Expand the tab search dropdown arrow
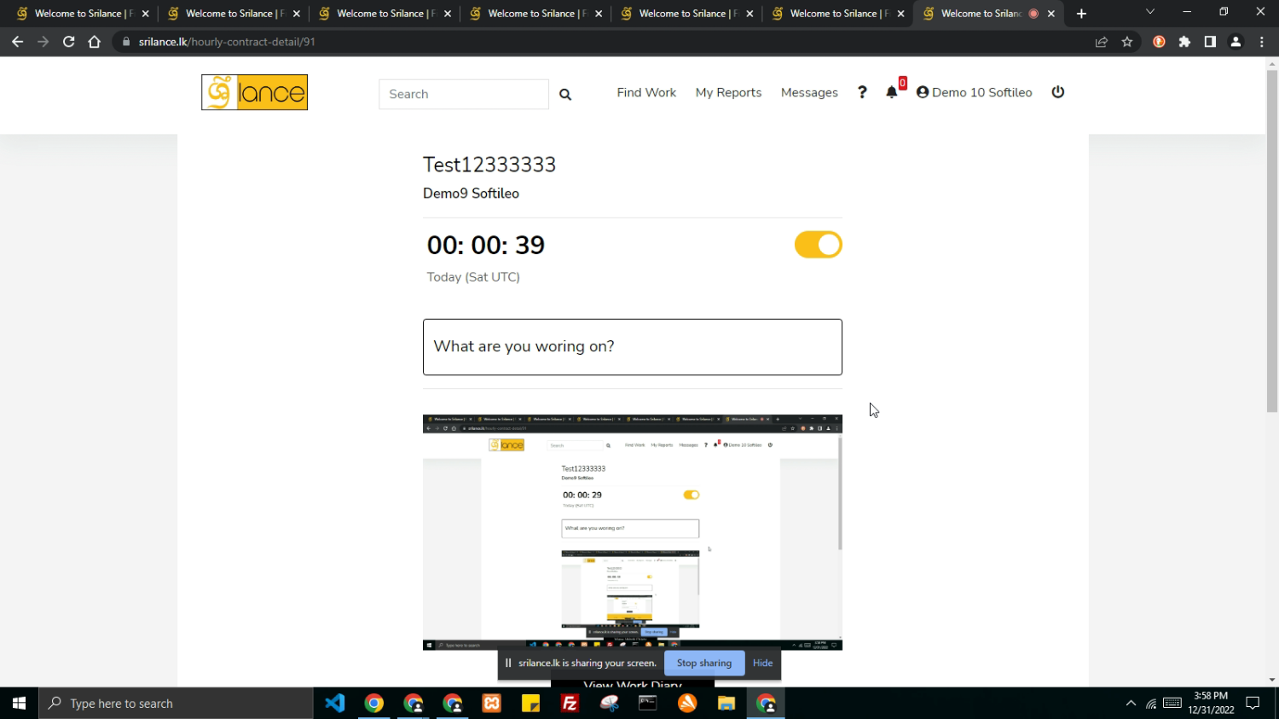The width and height of the screenshot is (1279, 719). point(1149,13)
